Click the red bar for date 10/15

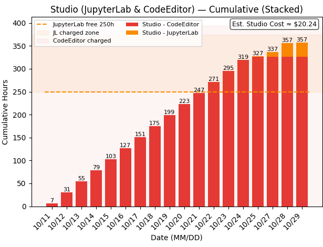pos(111,183)
